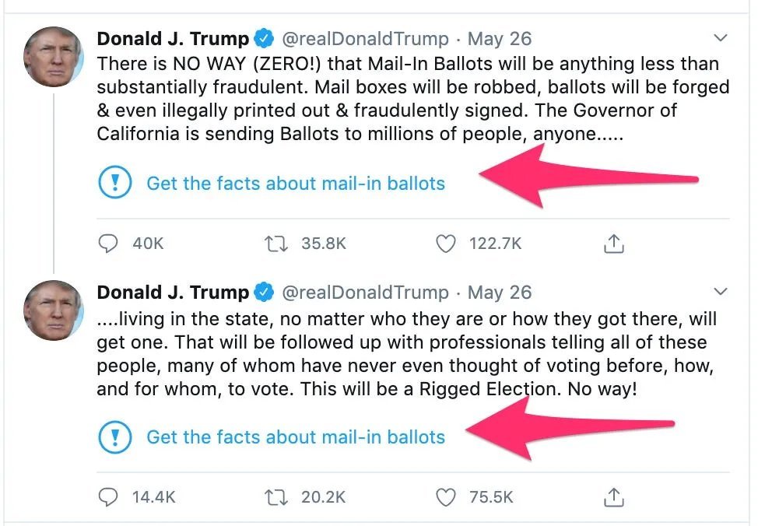Click the May 26 timestamp on first tweet
The image size is (758, 526).
tap(500, 38)
